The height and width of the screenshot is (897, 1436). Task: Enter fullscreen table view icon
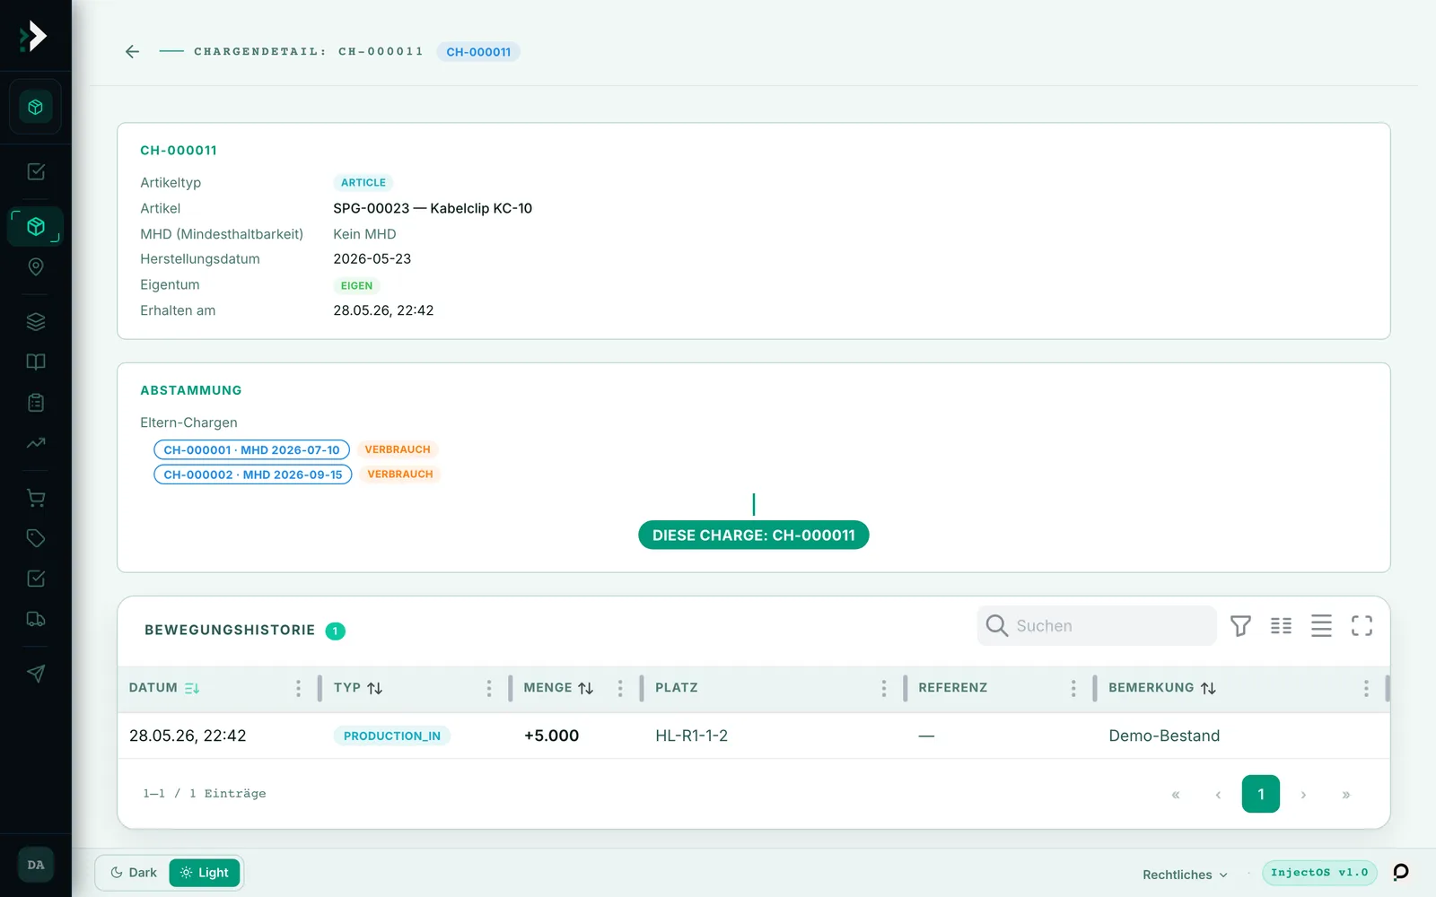click(x=1362, y=626)
